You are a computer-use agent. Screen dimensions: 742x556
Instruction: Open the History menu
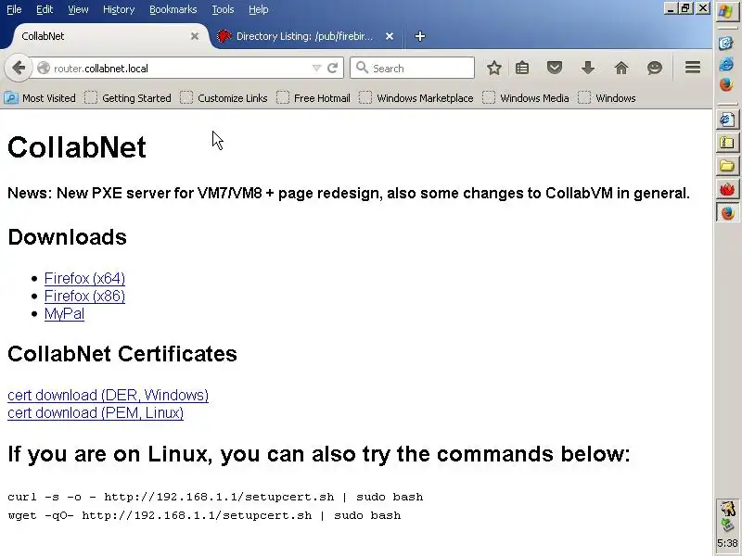[119, 9]
